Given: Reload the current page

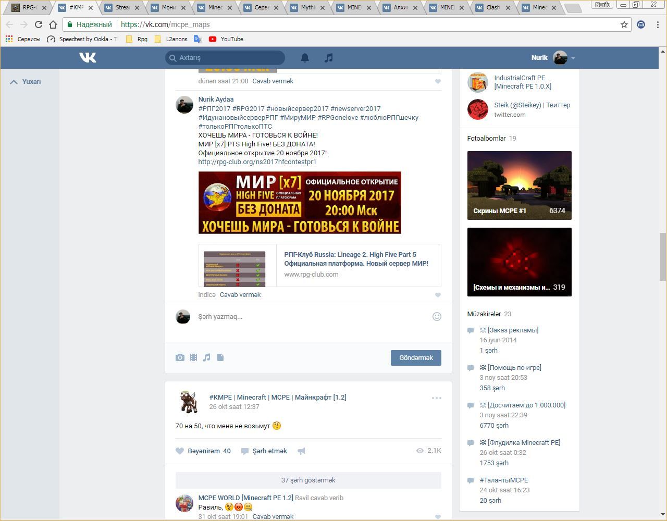Looking at the screenshot, I should [x=39, y=24].
